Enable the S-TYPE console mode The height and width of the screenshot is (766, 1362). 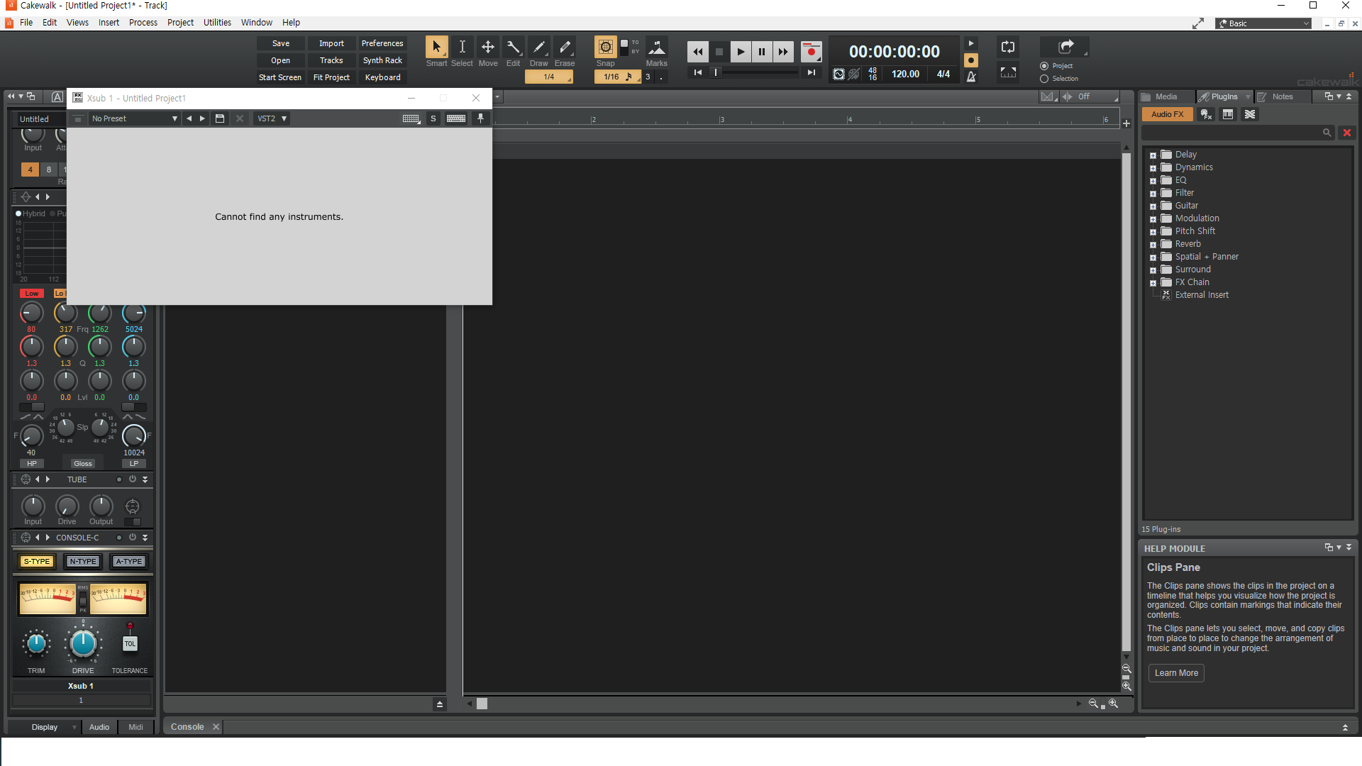click(37, 562)
